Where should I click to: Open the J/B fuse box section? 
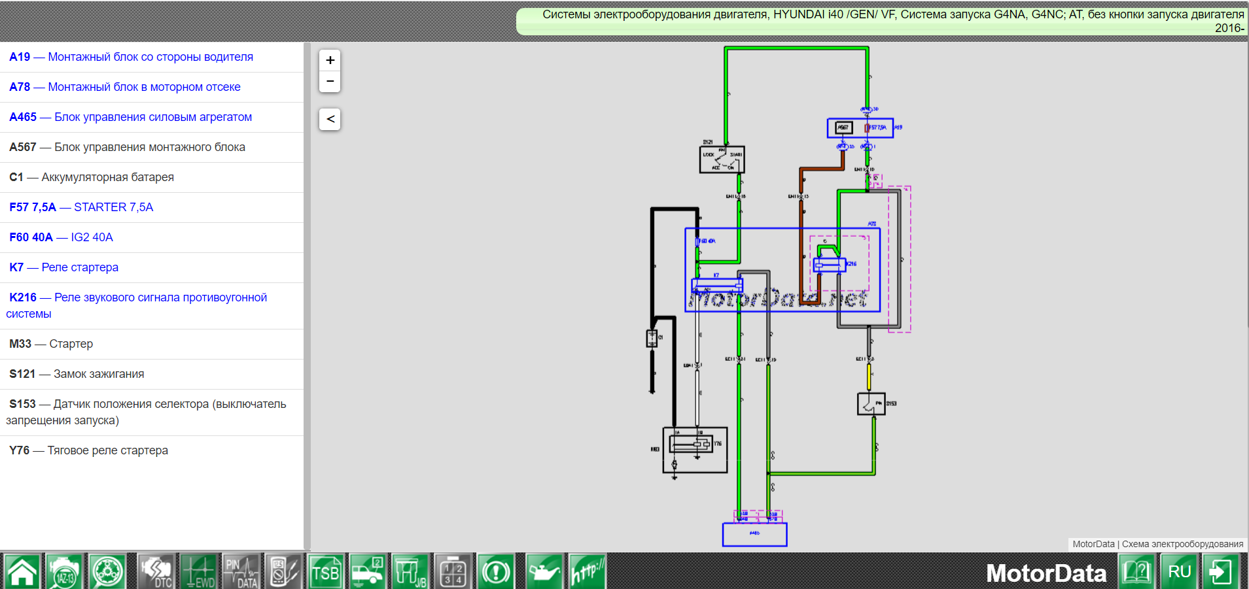pyautogui.click(x=410, y=571)
